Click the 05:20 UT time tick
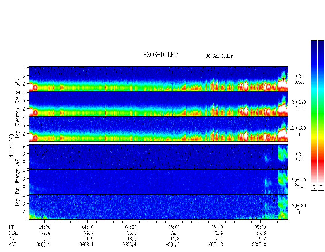Screen dimensions: 325x252 (260, 227)
